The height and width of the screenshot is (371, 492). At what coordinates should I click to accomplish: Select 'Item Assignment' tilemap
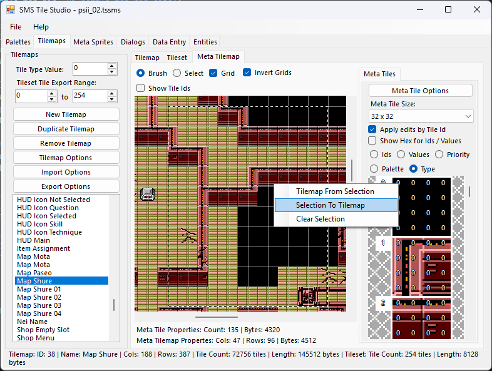point(44,248)
